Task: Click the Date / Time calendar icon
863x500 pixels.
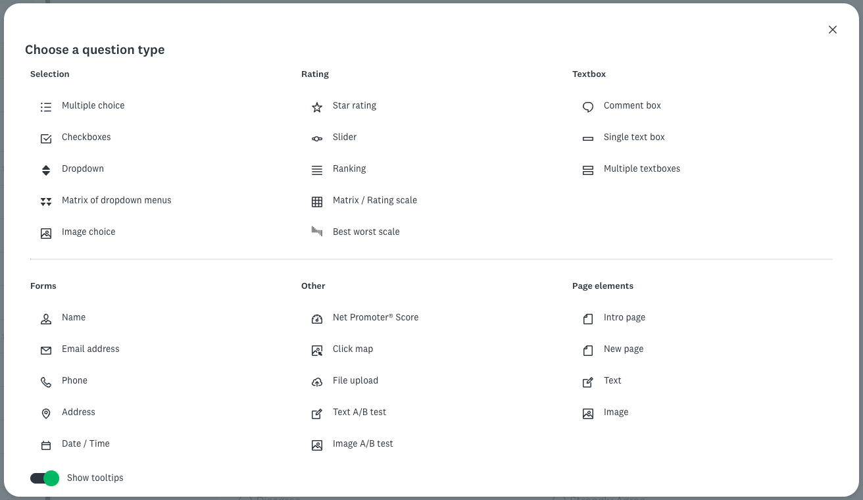Action: pos(46,445)
